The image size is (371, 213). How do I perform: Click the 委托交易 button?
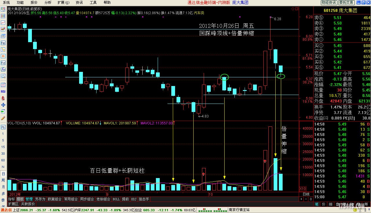click(x=346, y=3)
